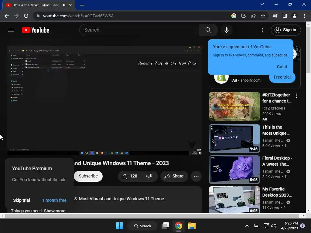This screenshot has width=311, height=233.
Task: View site info via lock icon
Action: [x=38, y=16]
